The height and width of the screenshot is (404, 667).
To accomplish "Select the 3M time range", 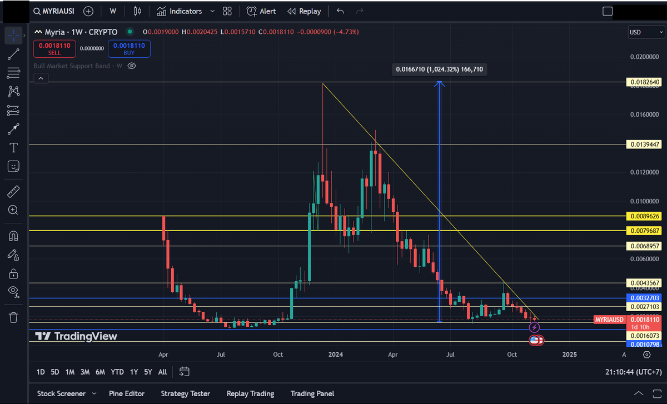I will pos(85,371).
